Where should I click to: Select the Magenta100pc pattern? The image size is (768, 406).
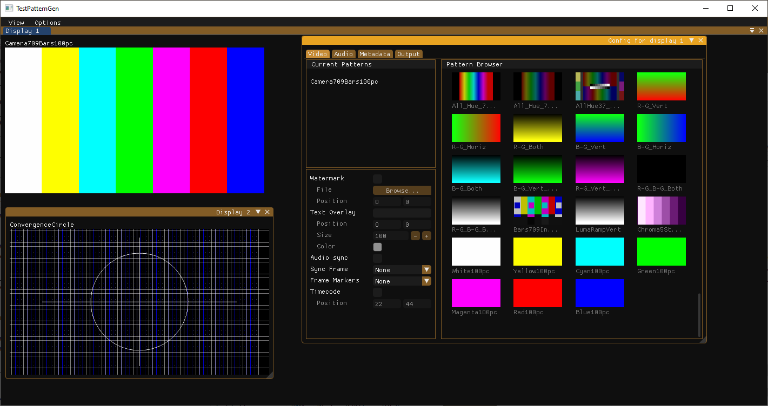tap(476, 293)
